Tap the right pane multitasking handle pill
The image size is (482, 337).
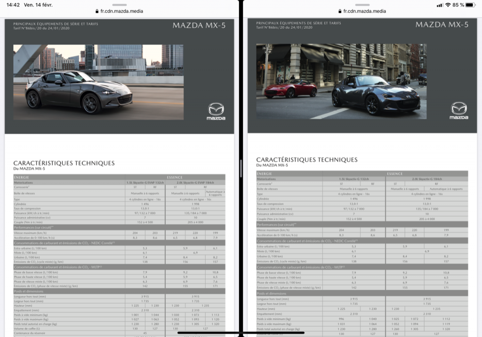[362, 5]
